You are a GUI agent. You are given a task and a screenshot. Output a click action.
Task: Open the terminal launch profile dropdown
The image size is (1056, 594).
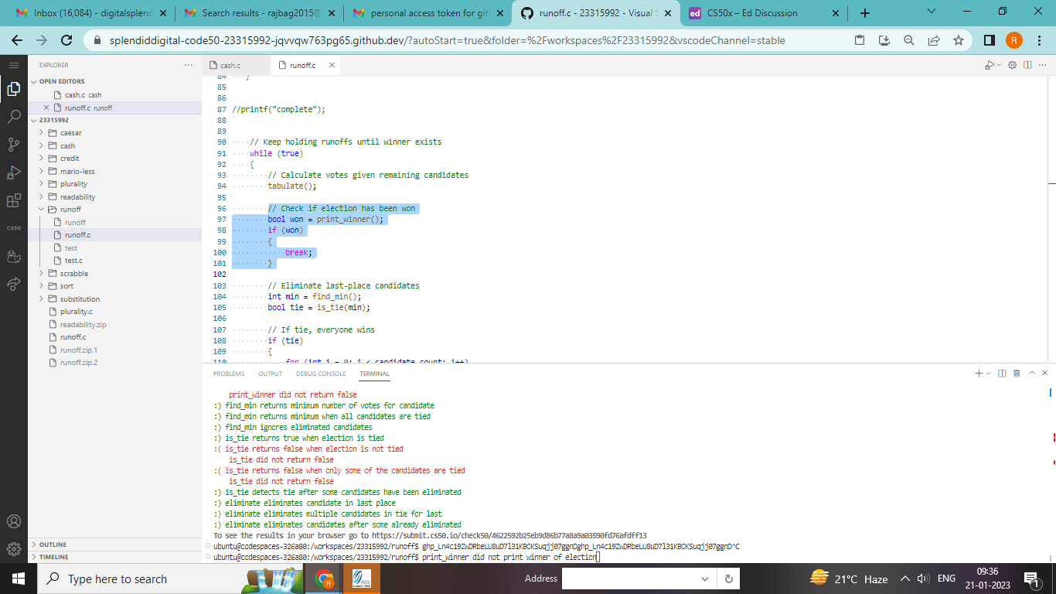pos(988,374)
